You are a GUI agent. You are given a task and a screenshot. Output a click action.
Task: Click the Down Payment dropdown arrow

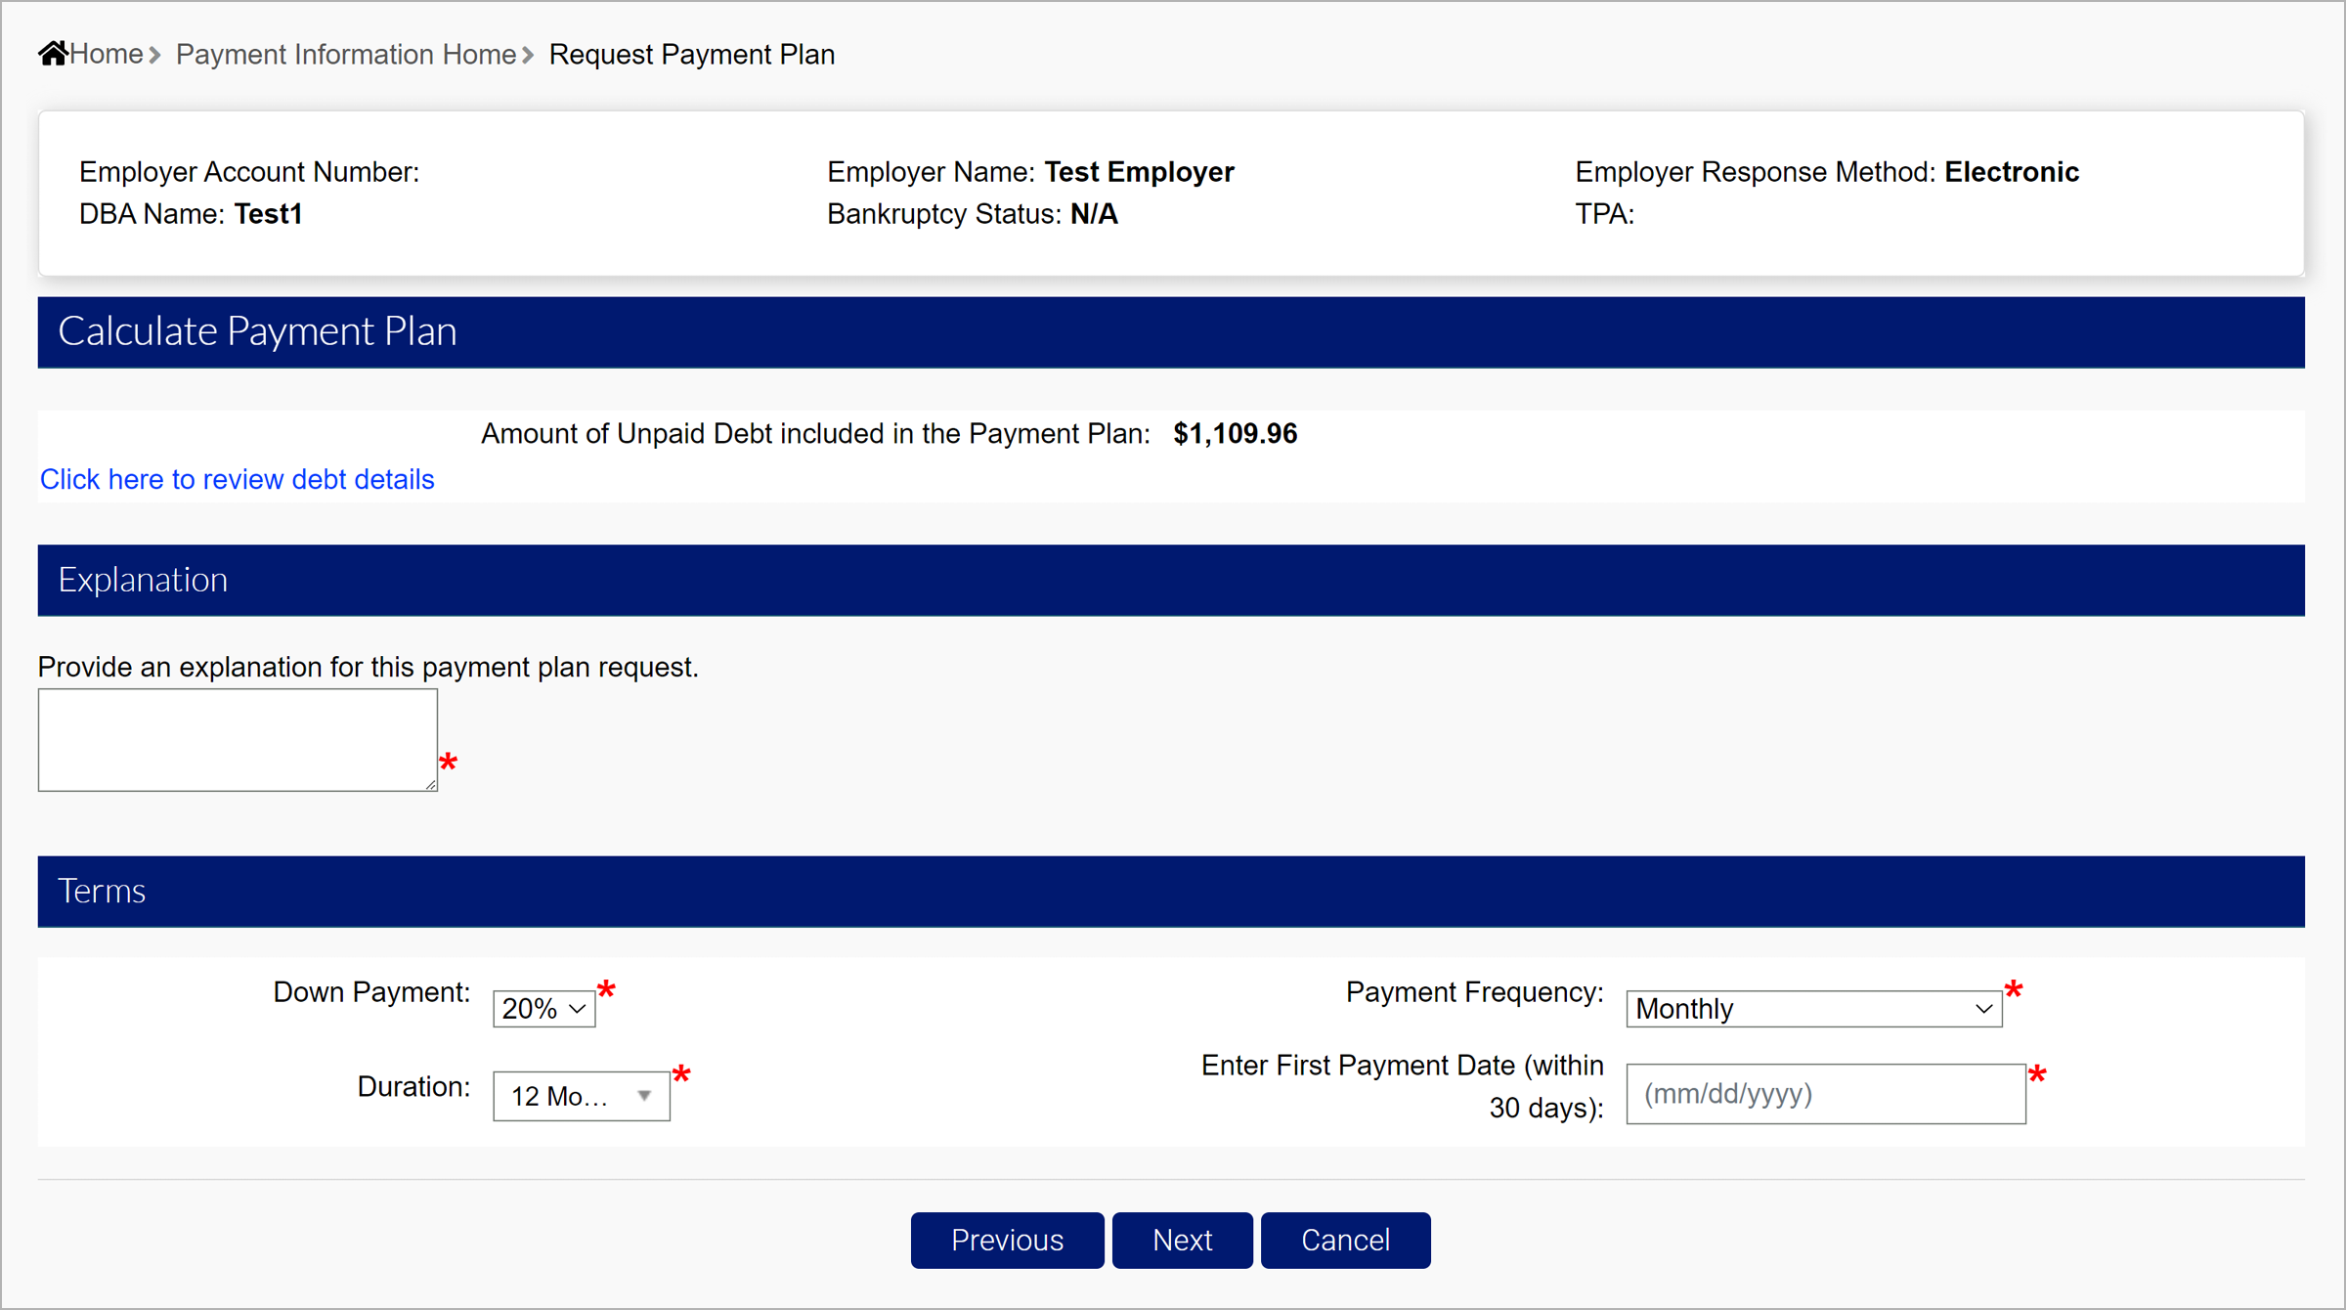(x=575, y=1007)
